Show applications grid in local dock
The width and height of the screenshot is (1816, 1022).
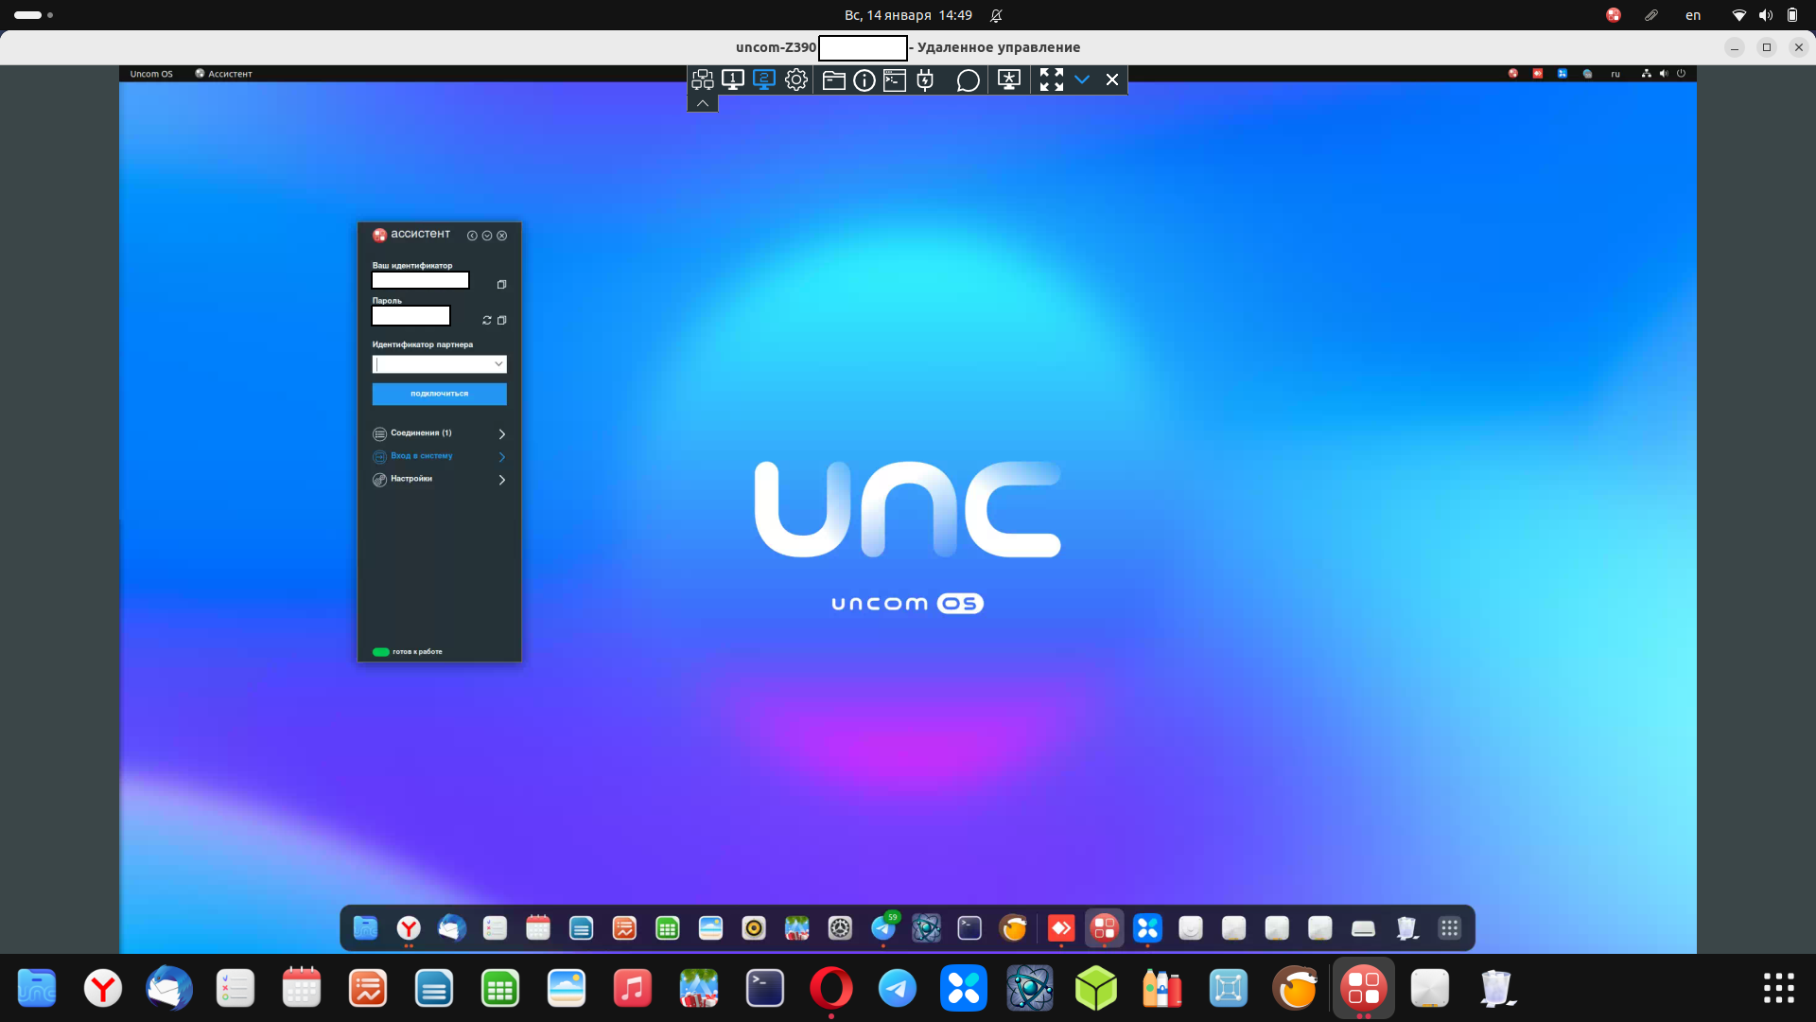pos(1778,988)
